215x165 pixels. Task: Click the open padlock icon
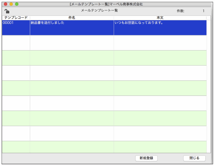(x=7, y=11)
